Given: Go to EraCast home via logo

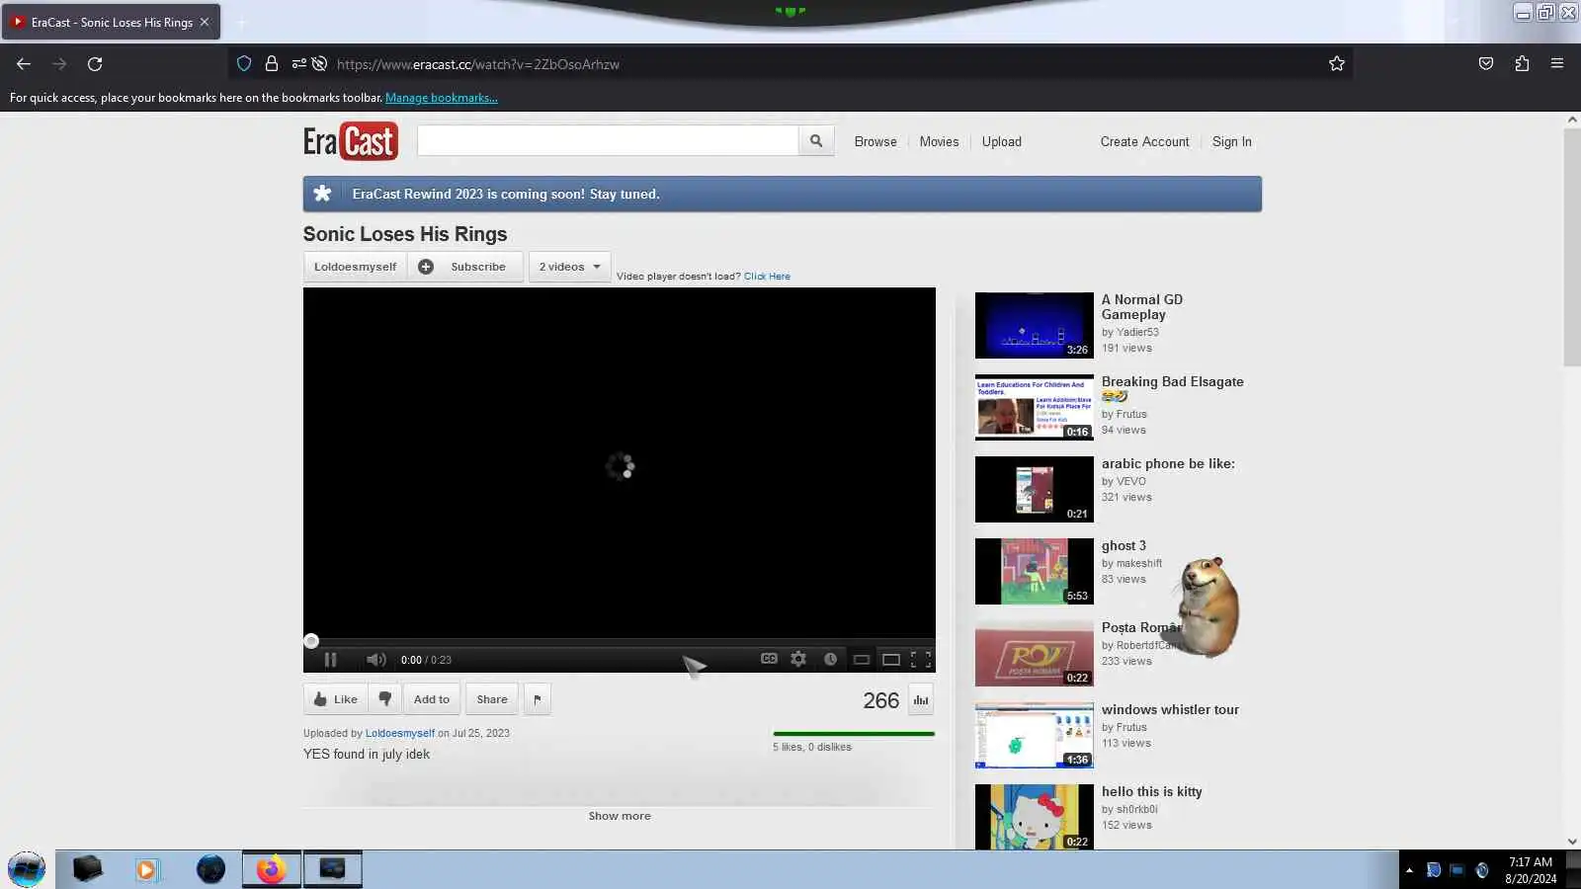Looking at the screenshot, I should pyautogui.click(x=351, y=141).
